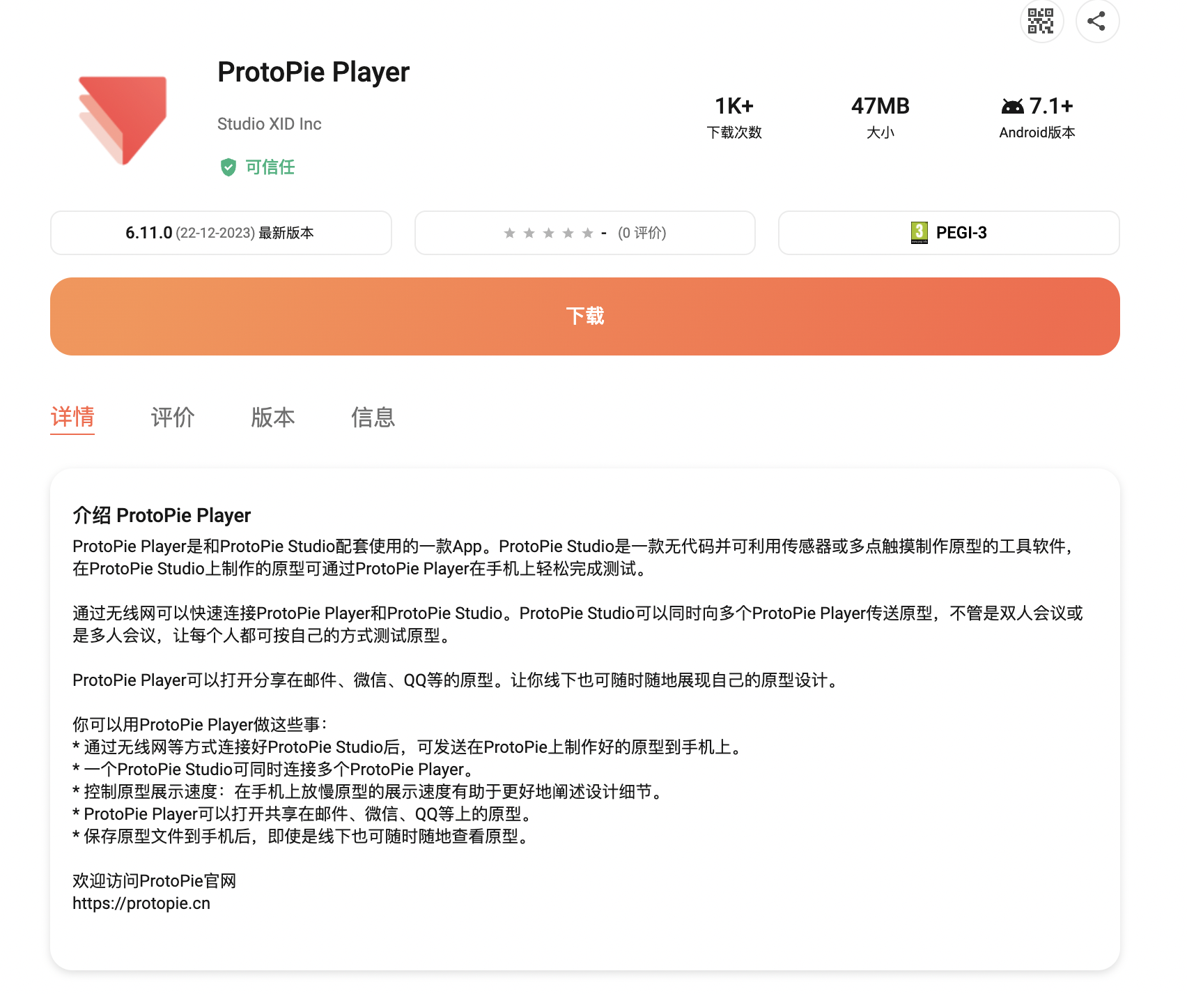Open the 信息 tab
The width and height of the screenshot is (1187, 994).
373,418
